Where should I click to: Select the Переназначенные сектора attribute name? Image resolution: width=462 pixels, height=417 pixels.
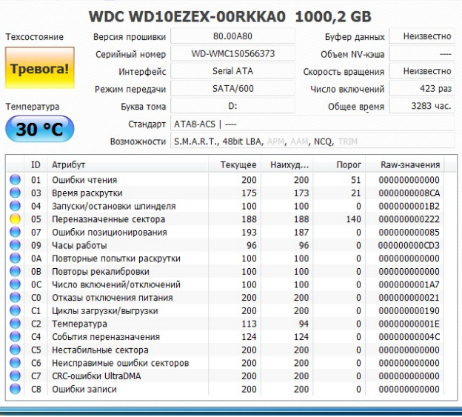108,219
